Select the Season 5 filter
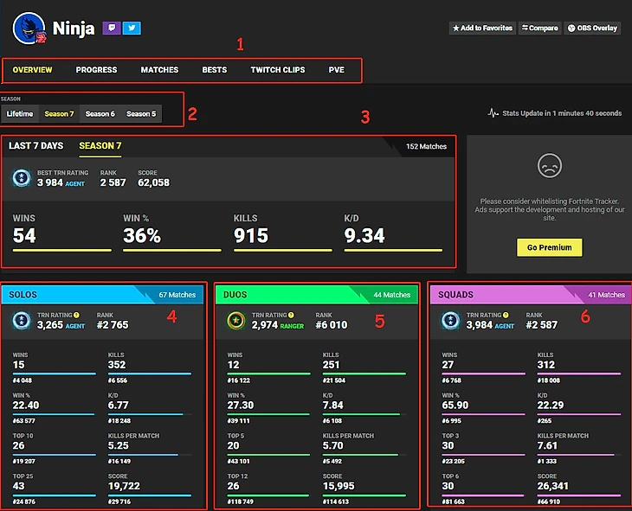 coord(141,114)
